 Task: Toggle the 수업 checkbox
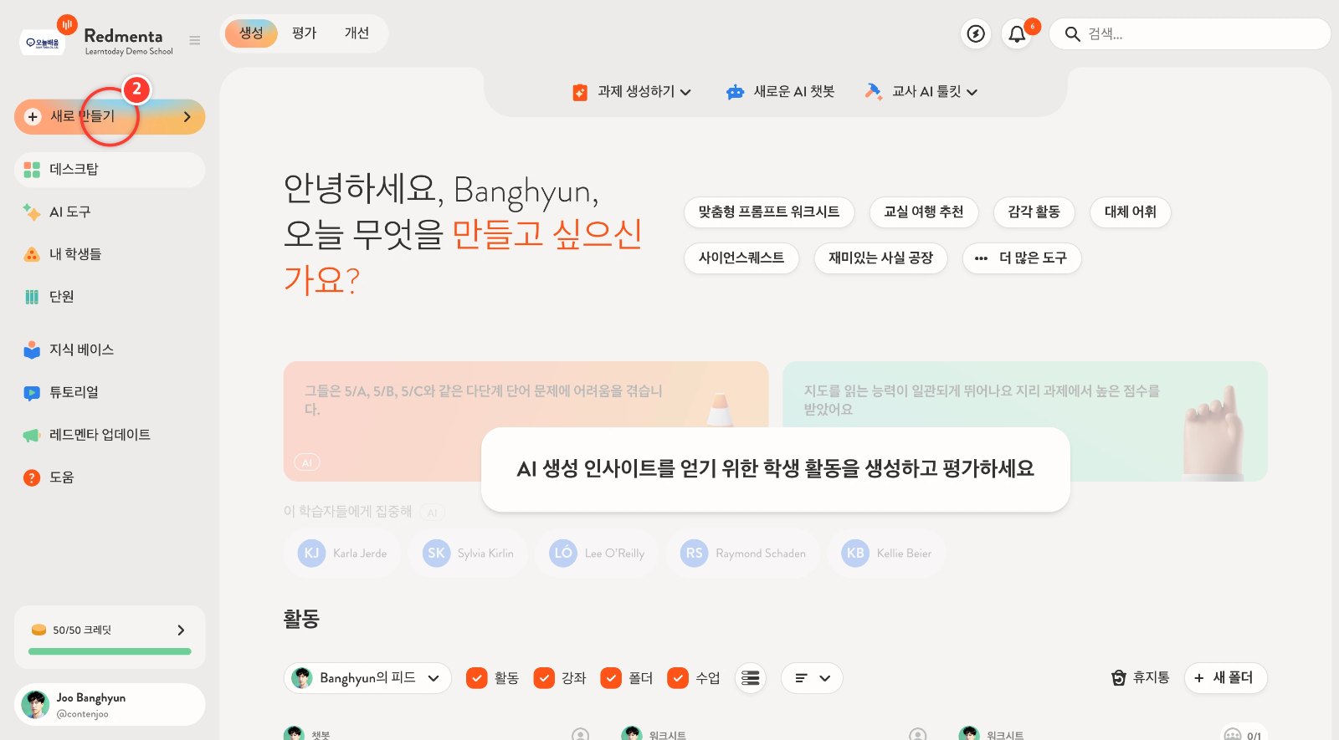[x=678, y=678]
